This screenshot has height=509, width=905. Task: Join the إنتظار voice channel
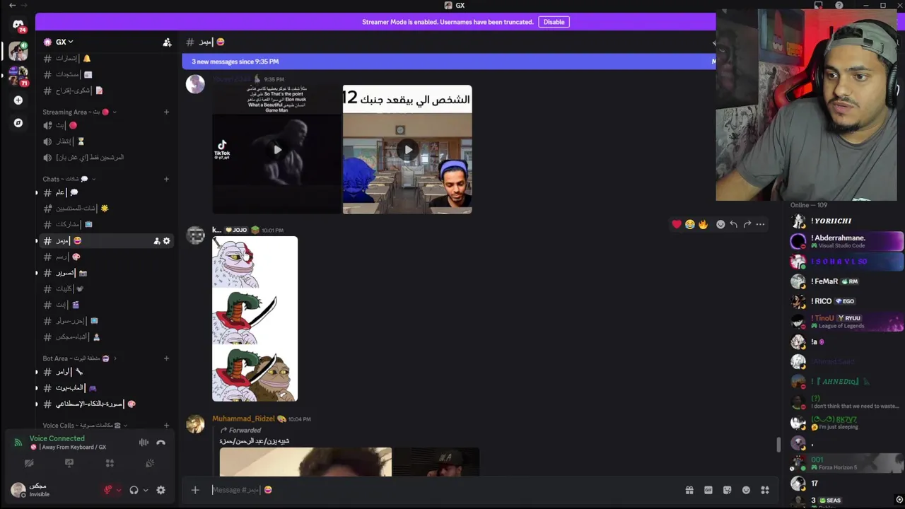coord(106,141)
